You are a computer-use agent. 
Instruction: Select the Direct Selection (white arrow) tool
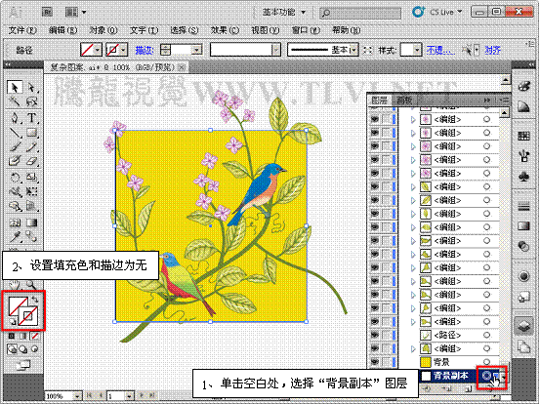pyautogui.click(x=31, y=88)
